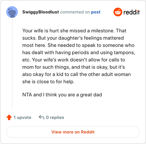Screen dimensions: 146x144
Task: Collapse the comment using the vertical thread line
Action: tap(12, 63)
